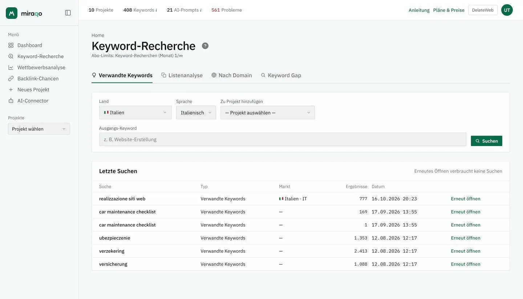Click the 1.088 results value

pyautogui.click(x=361, y=264)
